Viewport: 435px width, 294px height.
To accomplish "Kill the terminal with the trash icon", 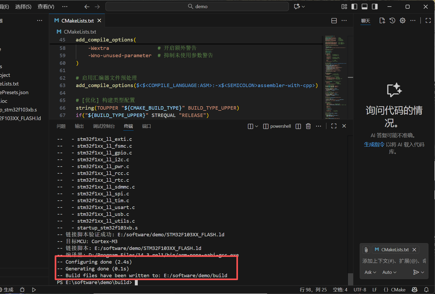I will pos(308,126).
